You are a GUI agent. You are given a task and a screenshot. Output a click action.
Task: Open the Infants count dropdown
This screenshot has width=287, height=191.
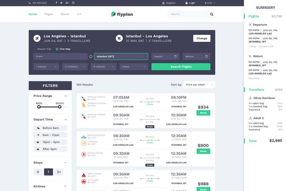[x=104, y=67]
